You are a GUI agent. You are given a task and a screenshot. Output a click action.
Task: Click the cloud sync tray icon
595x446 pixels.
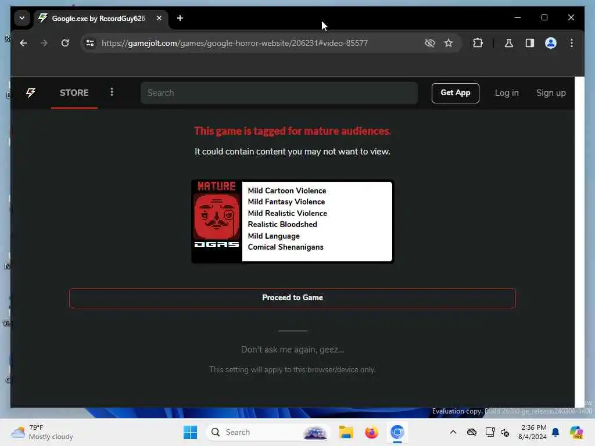point(472,432)
